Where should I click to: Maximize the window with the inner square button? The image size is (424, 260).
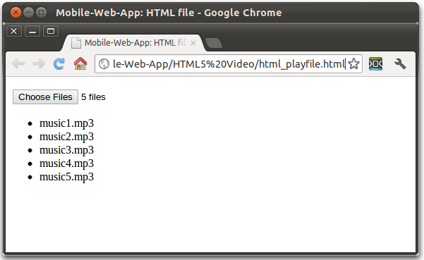[51, 31]
